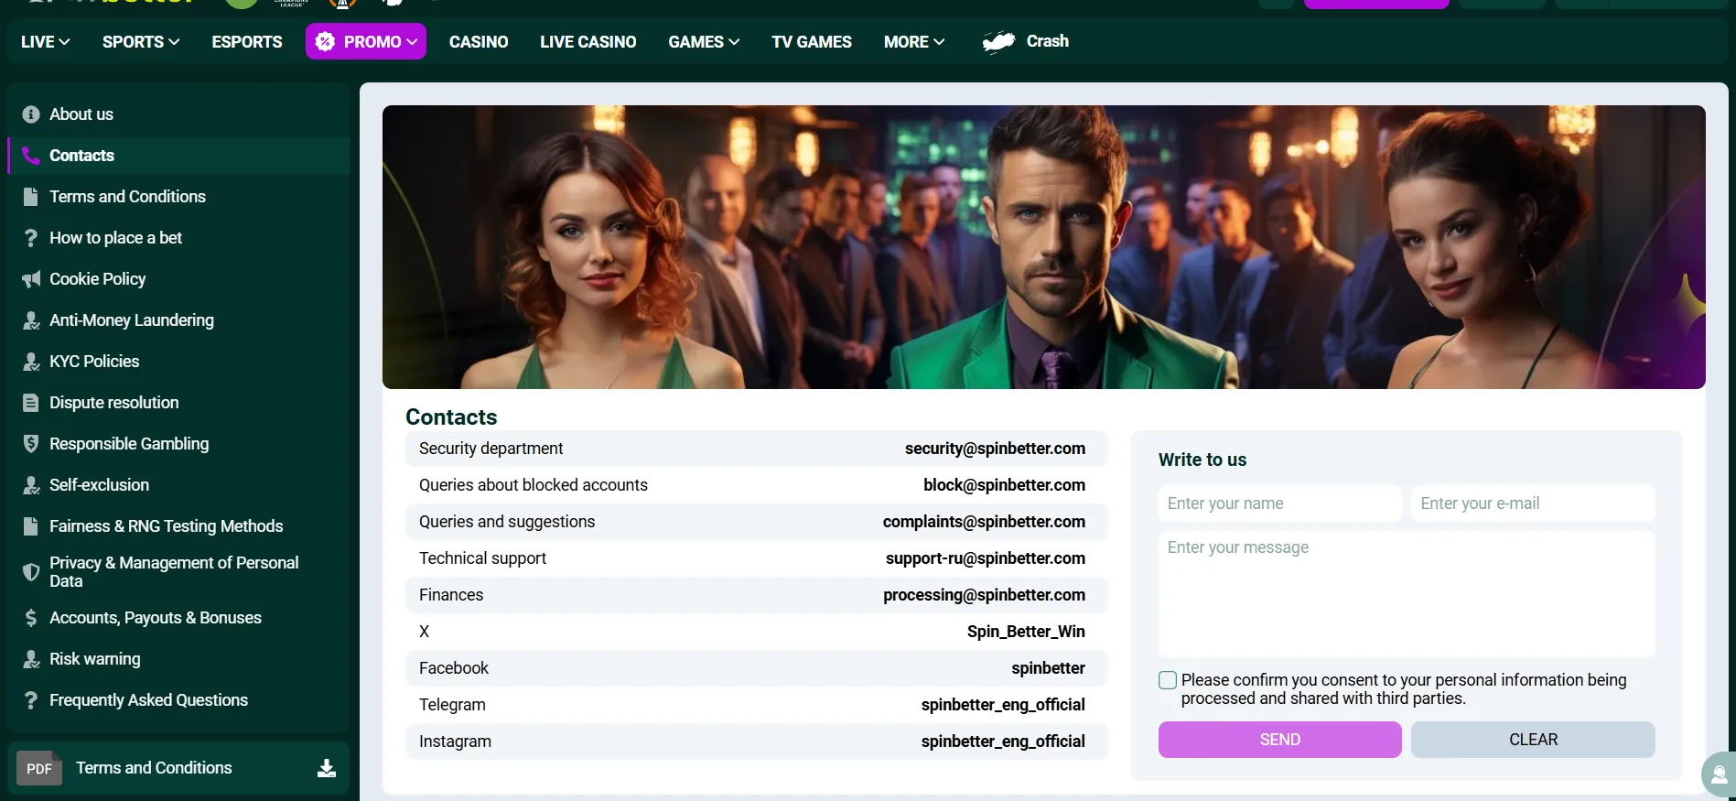
Task: Tick the personal information consent checkbox
Action: [x=1168, y=680]
